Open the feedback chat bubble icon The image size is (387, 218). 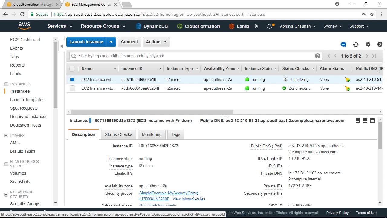343,45
